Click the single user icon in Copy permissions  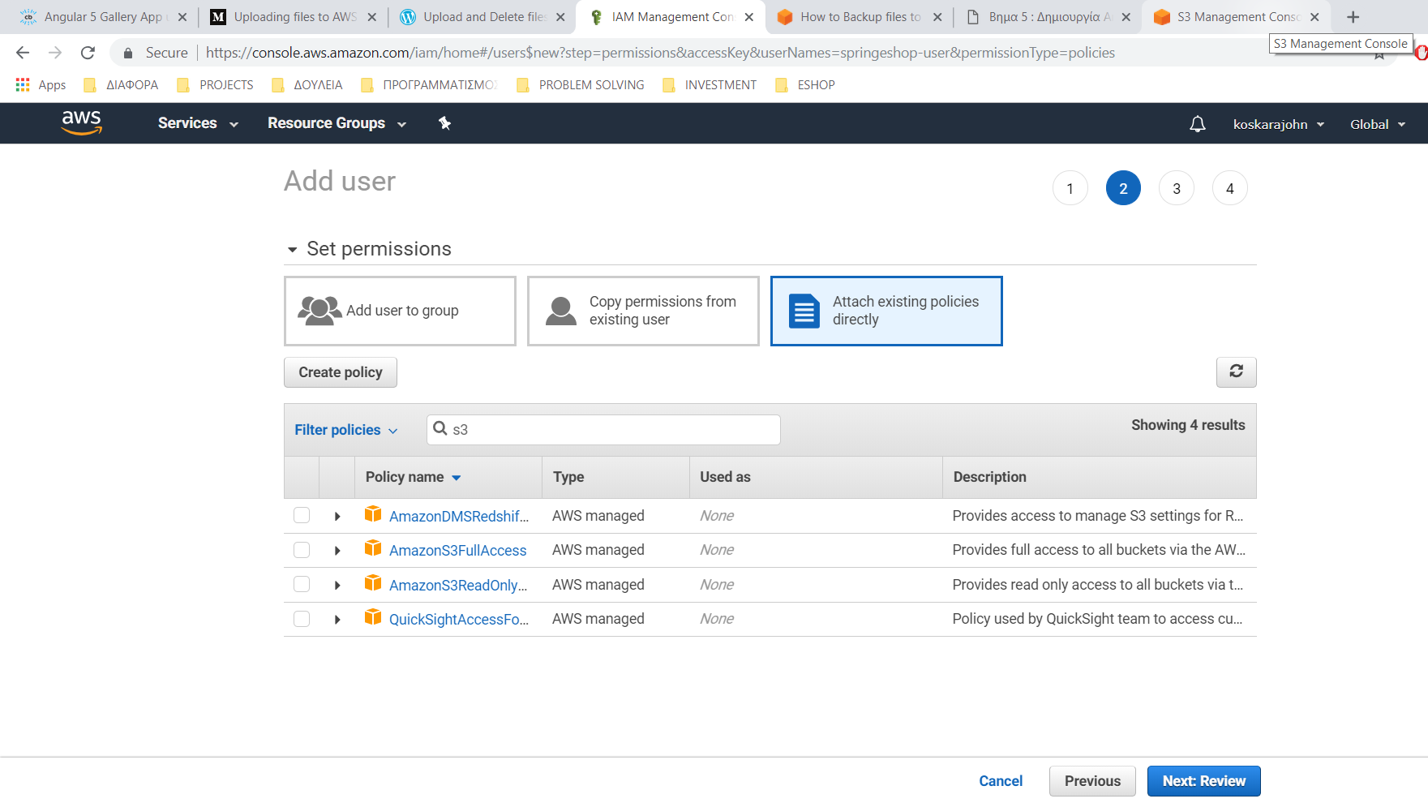pos(561,311)
